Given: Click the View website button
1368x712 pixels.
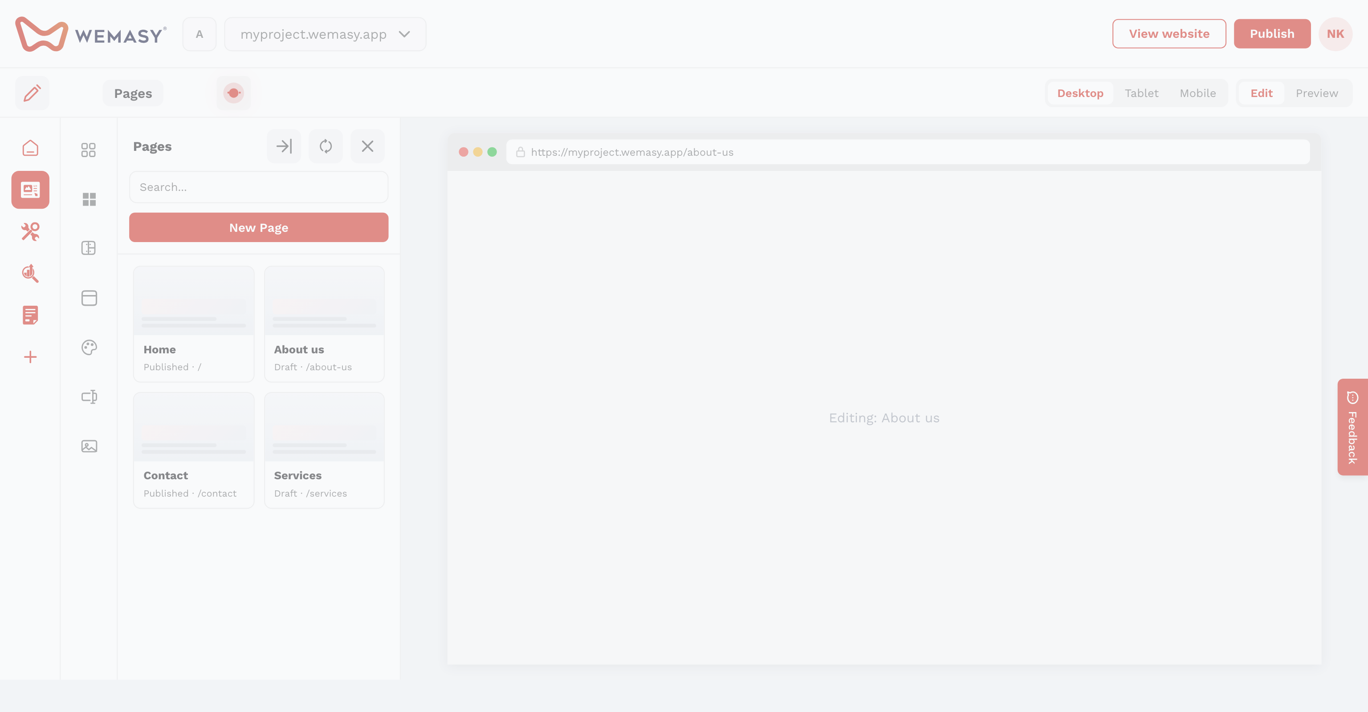Looking at the screenshot, I should [x=1169, y=33].
